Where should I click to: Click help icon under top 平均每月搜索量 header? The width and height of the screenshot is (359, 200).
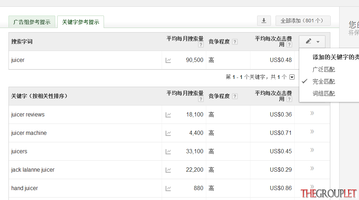(201, 45)
